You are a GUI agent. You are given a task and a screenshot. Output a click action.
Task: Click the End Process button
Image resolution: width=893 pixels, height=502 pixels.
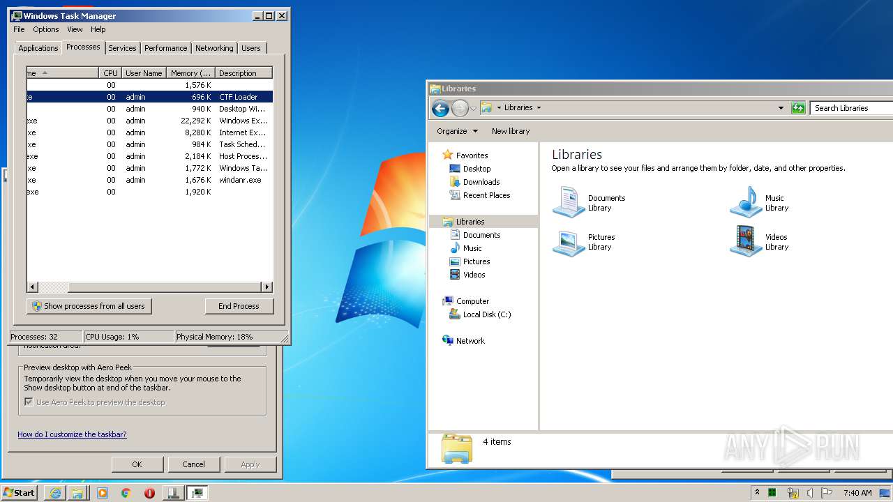(x=239, y=306)
